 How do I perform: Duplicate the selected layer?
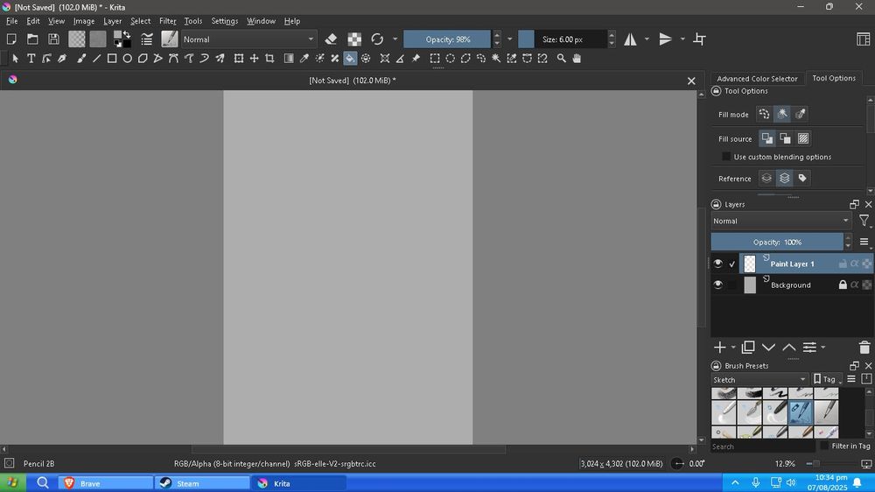pos(748,348)
